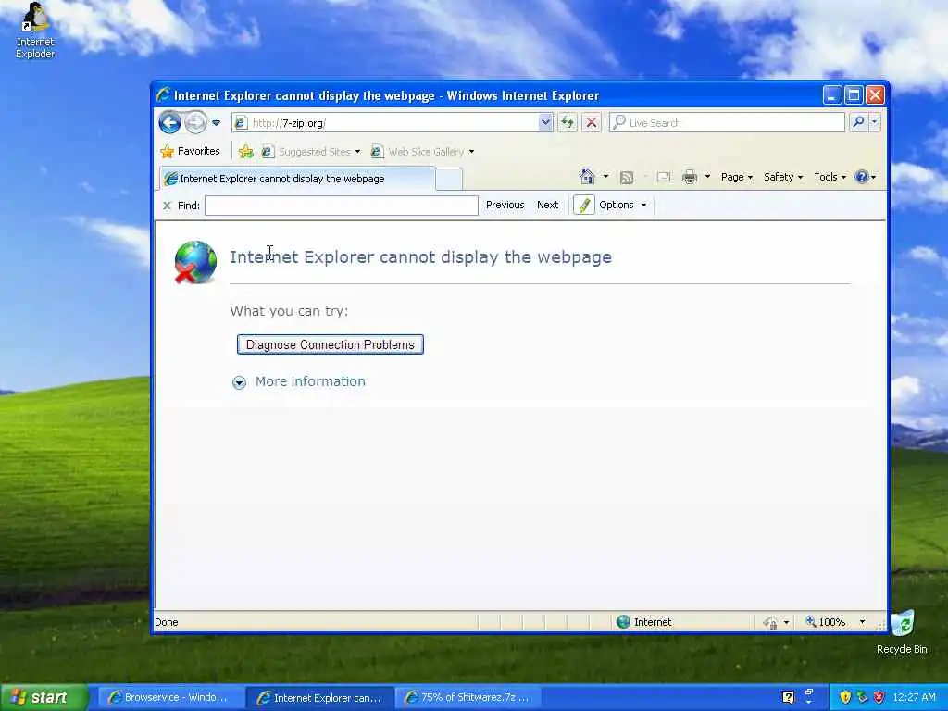
Task: Open the Find bar Options dropdown
Action: click(x=623, y=205)
